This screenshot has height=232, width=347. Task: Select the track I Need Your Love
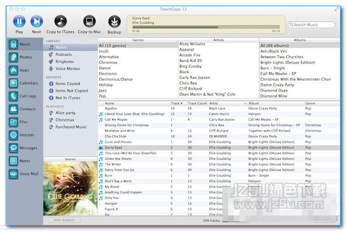(x=219, y=114)
